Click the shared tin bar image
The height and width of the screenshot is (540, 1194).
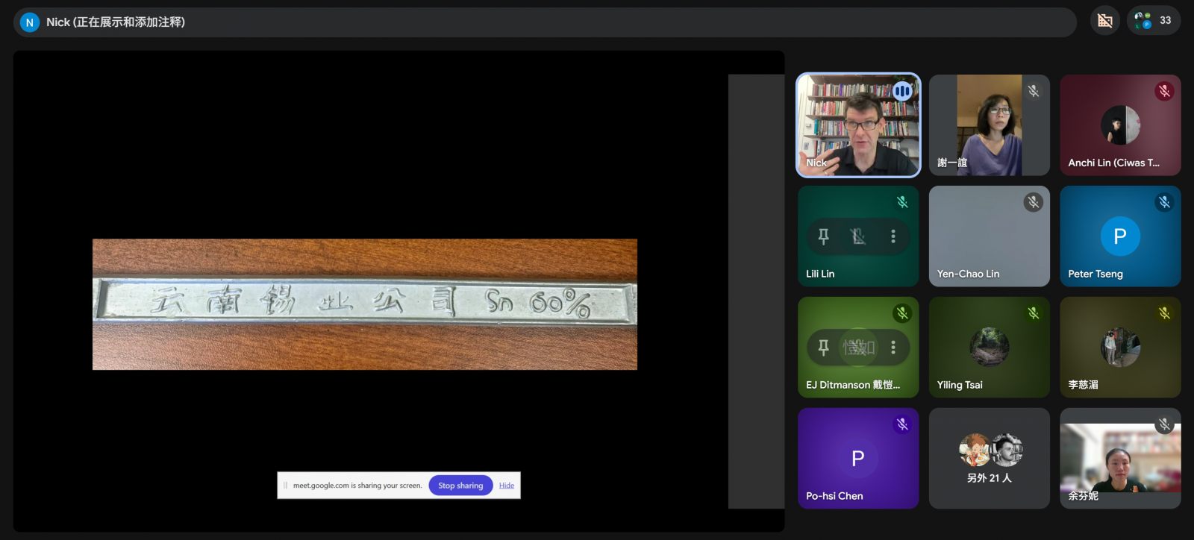(365, 304)
